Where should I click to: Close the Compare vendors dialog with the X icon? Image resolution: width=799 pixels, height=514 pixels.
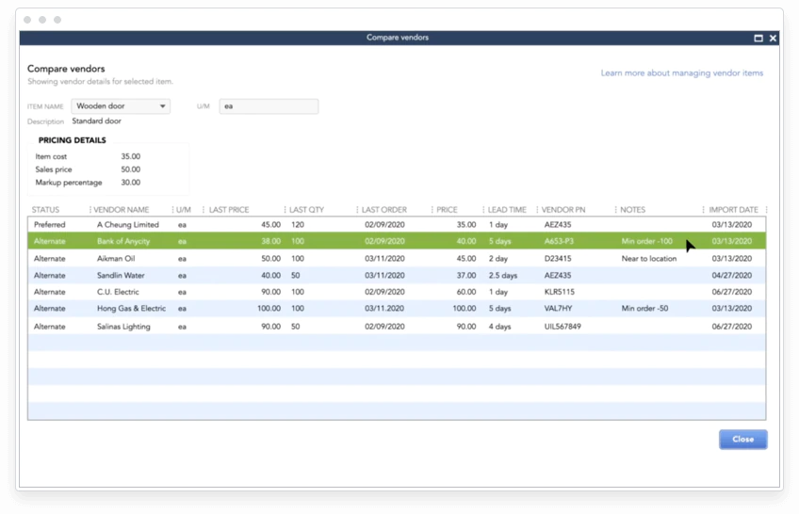click(x=773, y=39)
